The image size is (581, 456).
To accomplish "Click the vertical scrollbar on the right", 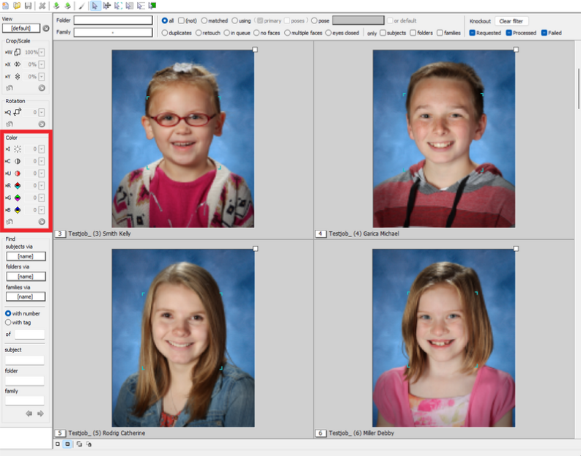I will (x=579, y=89).
